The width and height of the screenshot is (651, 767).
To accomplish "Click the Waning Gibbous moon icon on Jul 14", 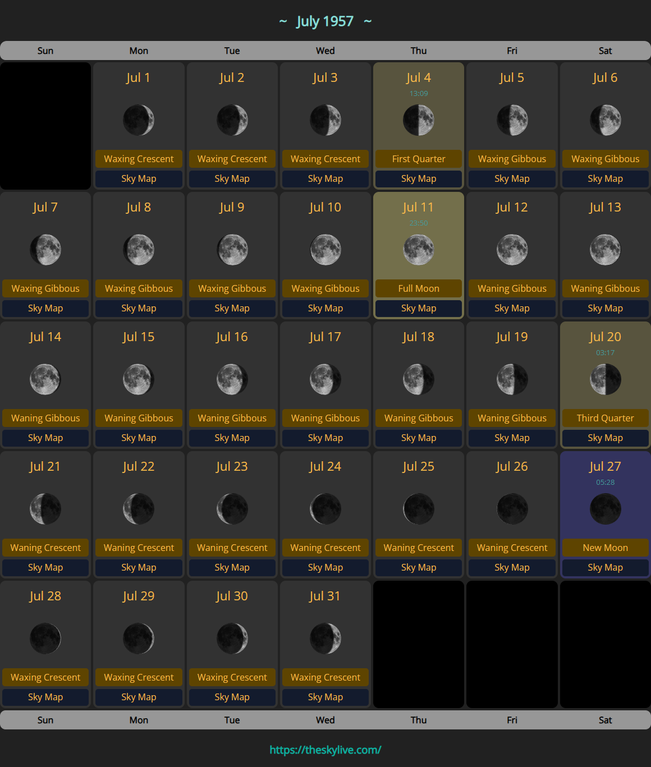I will pyautogui.click(x=45, y=379).
